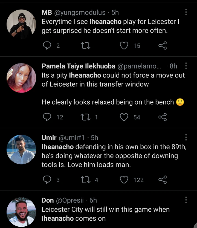The image size is (197, 228).
Task: Like MB's tweet with 15 likes
Action: pyautogui.click(x=124, y=46)
